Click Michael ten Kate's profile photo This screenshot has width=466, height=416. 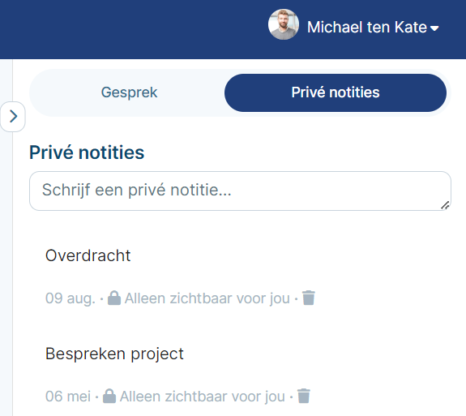click(x=283, y=24)
